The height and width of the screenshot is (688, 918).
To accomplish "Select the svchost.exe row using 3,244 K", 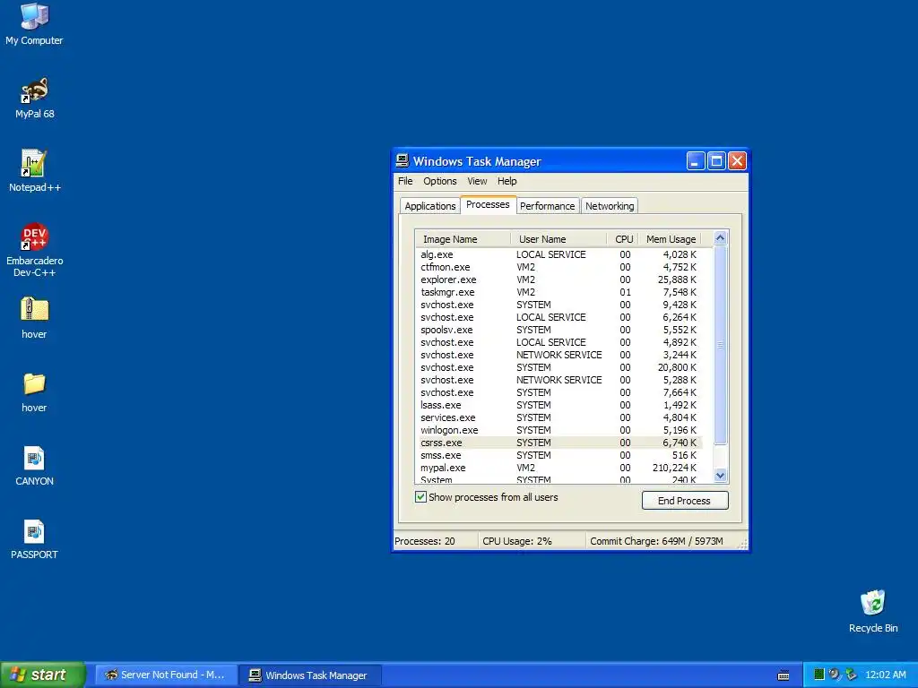I will point(559,355).
